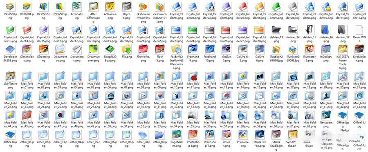This screenshot has width=368, height=152.
Task: Select the other_08.png folder thumbnail
Action: (143, 134)
